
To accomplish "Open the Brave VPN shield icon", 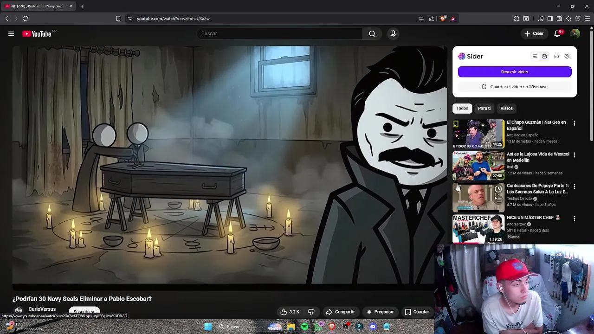I will click(x=578, y=19).
